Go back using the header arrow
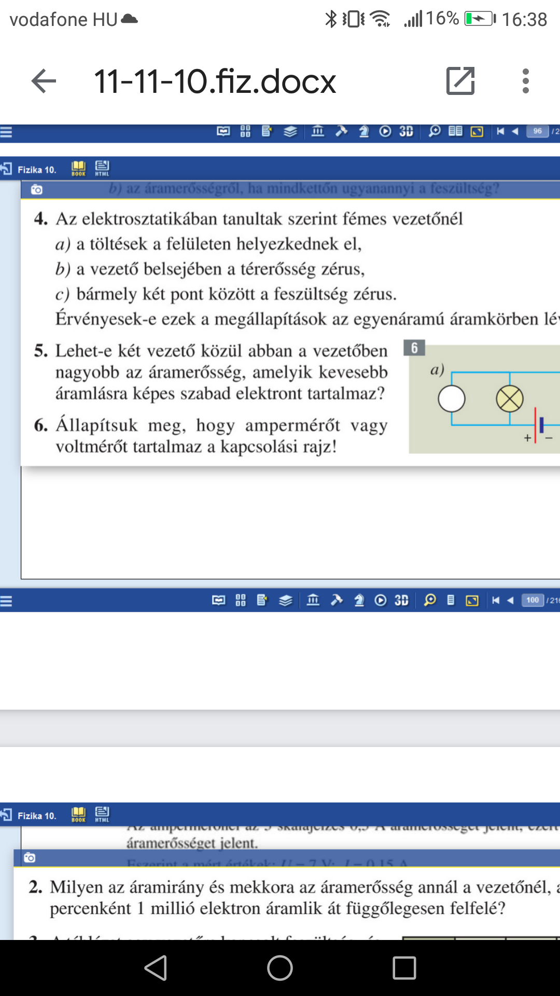Viewport: 560px width, 996px height. pos(44,81)
